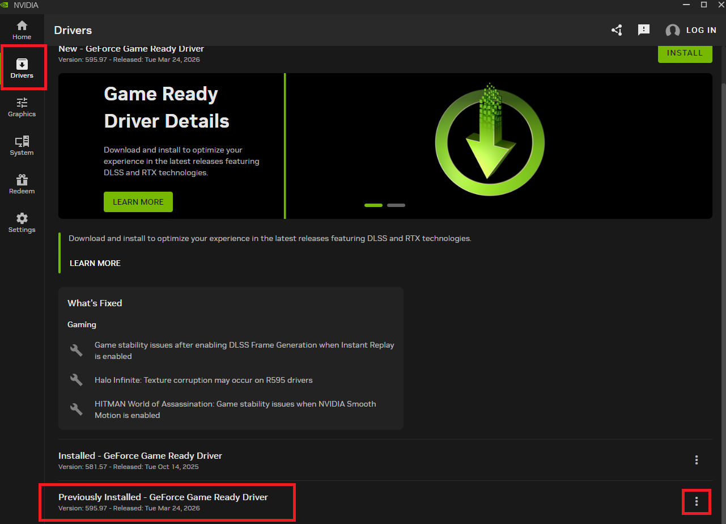Click the 'Gaming' subheading

(82, 325)
